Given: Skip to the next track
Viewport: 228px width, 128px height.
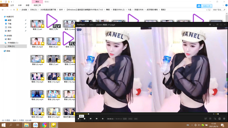Looking at the screenshot, I should 97,119.
